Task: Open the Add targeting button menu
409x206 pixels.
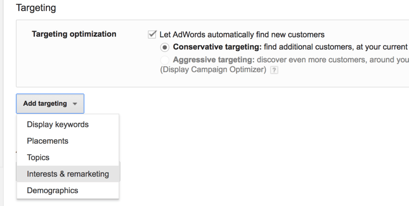Action: [x=50, y=103]
